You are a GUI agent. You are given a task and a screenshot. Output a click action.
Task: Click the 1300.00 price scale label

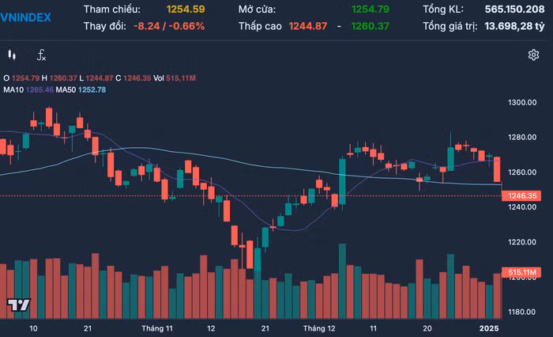(522, 103)
